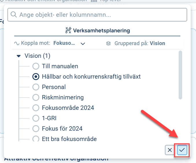Image resolution: width=196 pixels, height=163 pixels.
Task: Click the Ett bra fokusområde label
Action: [69, 139]
